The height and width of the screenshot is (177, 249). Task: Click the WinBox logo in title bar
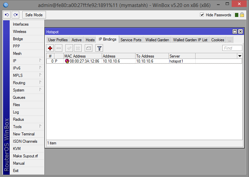point(6,5)
